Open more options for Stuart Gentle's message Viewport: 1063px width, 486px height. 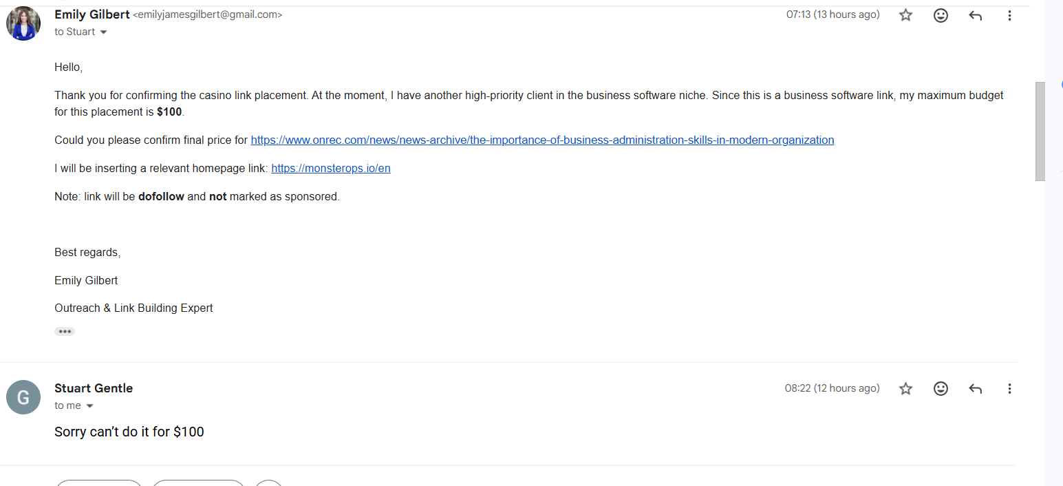pos(1009,389)
